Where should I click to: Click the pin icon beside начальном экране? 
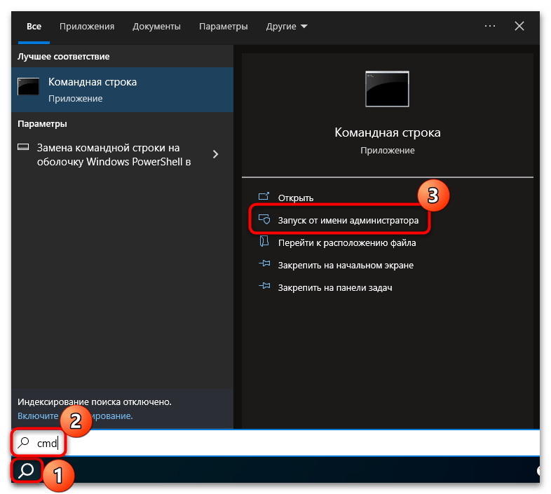coord(264,263)
